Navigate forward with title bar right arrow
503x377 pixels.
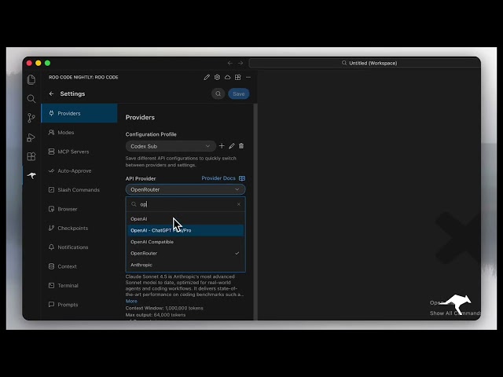[240, 63]
